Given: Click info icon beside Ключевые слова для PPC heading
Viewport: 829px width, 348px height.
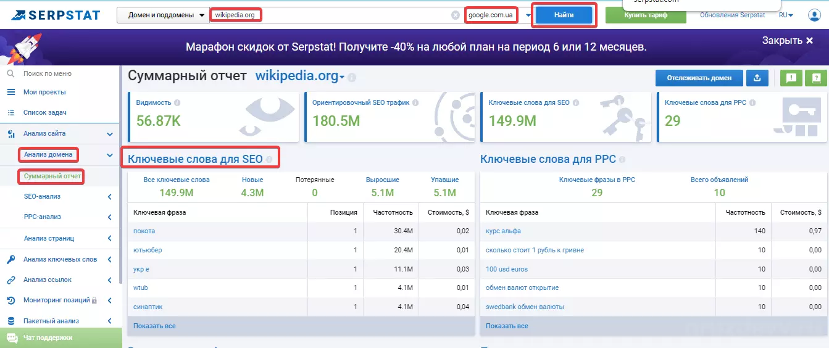Looking at the screenshot, I should (x=622, y=160).
